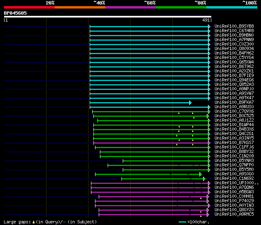This screenshot has width=261, height=225.
Task: Select the UniRef100_B9HBN0 label
Action: (x=234, y=35)
